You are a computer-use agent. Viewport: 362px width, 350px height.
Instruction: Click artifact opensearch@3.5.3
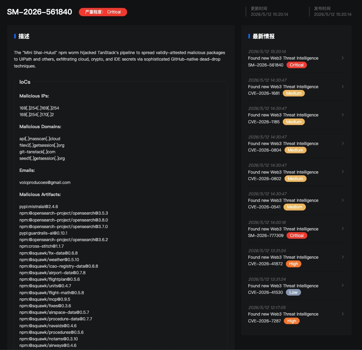click(64, 213)
